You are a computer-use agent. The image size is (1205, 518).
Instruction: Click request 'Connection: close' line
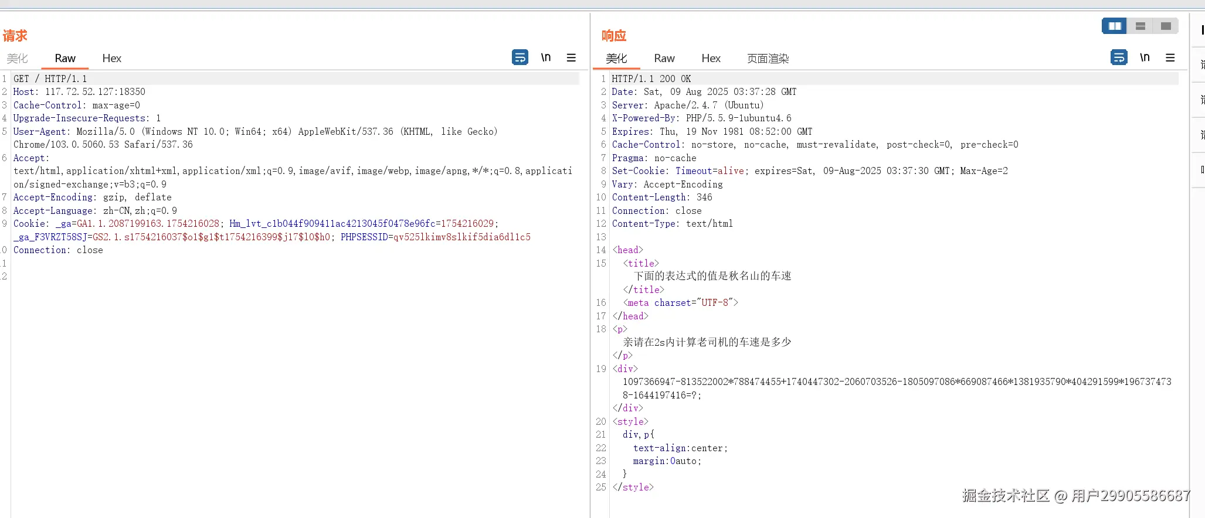pyautogui.click(x=58, y=250)
